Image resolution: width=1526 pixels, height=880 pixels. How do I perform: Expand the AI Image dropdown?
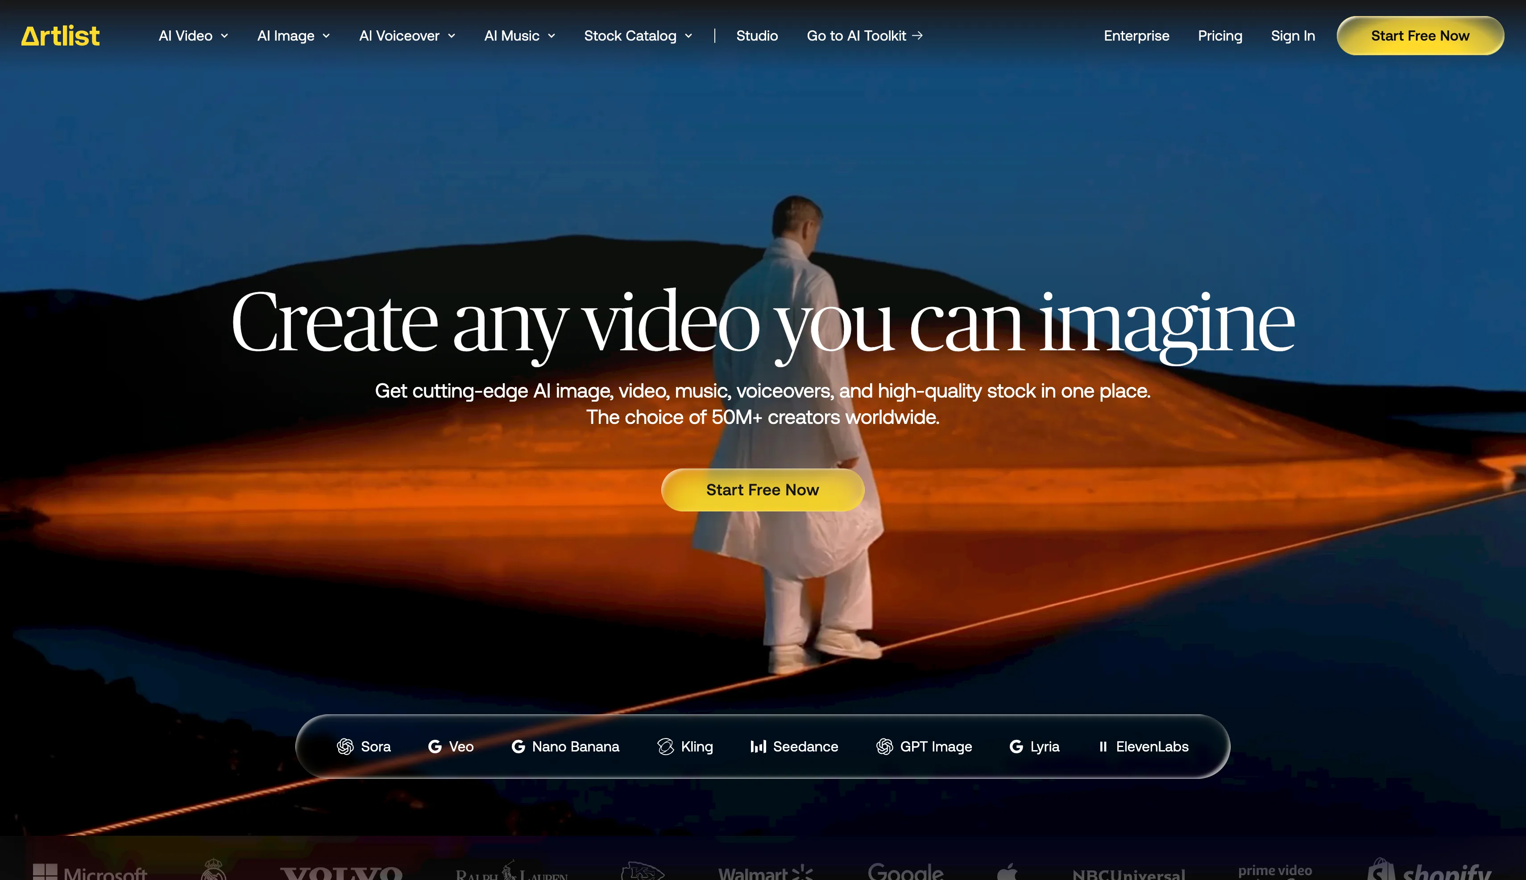[294, 36]
